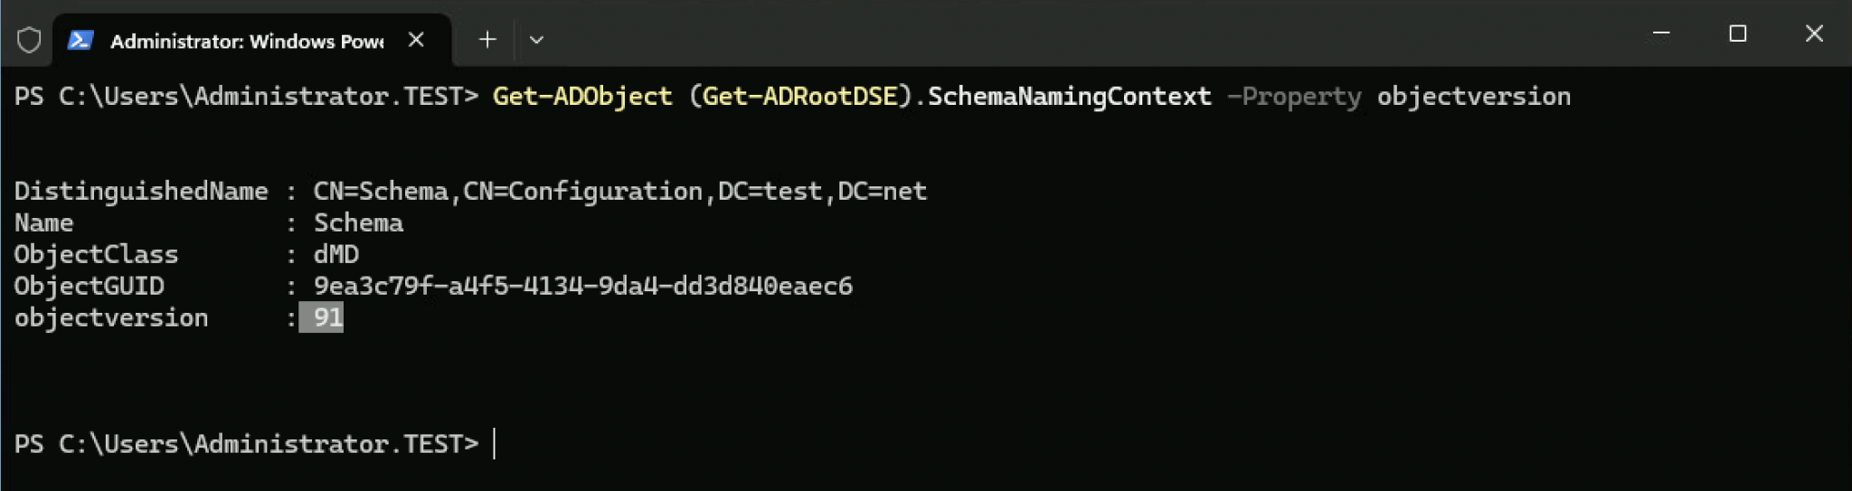Viewport: 1852px width, 491px height.
Task: Expand the new tab profile dropdown
Action: tap(536, 40)
